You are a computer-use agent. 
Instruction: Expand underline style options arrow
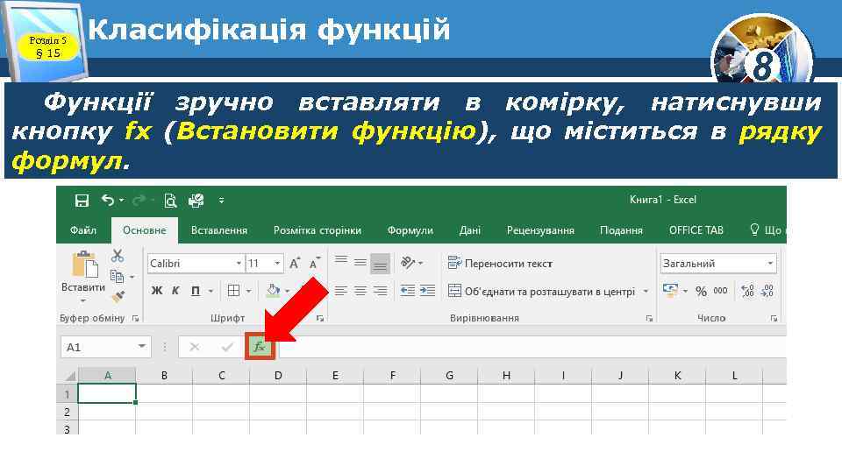210,291
